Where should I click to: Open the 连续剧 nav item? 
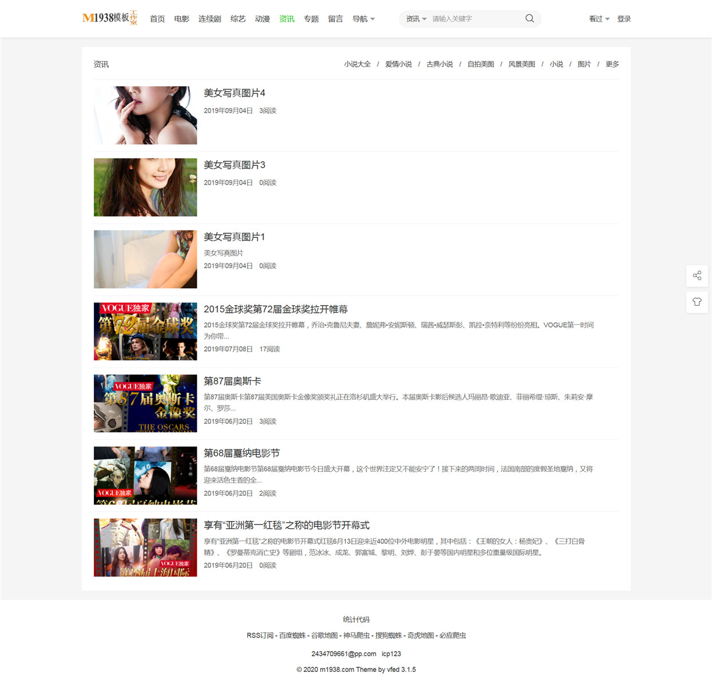[210, 19]
